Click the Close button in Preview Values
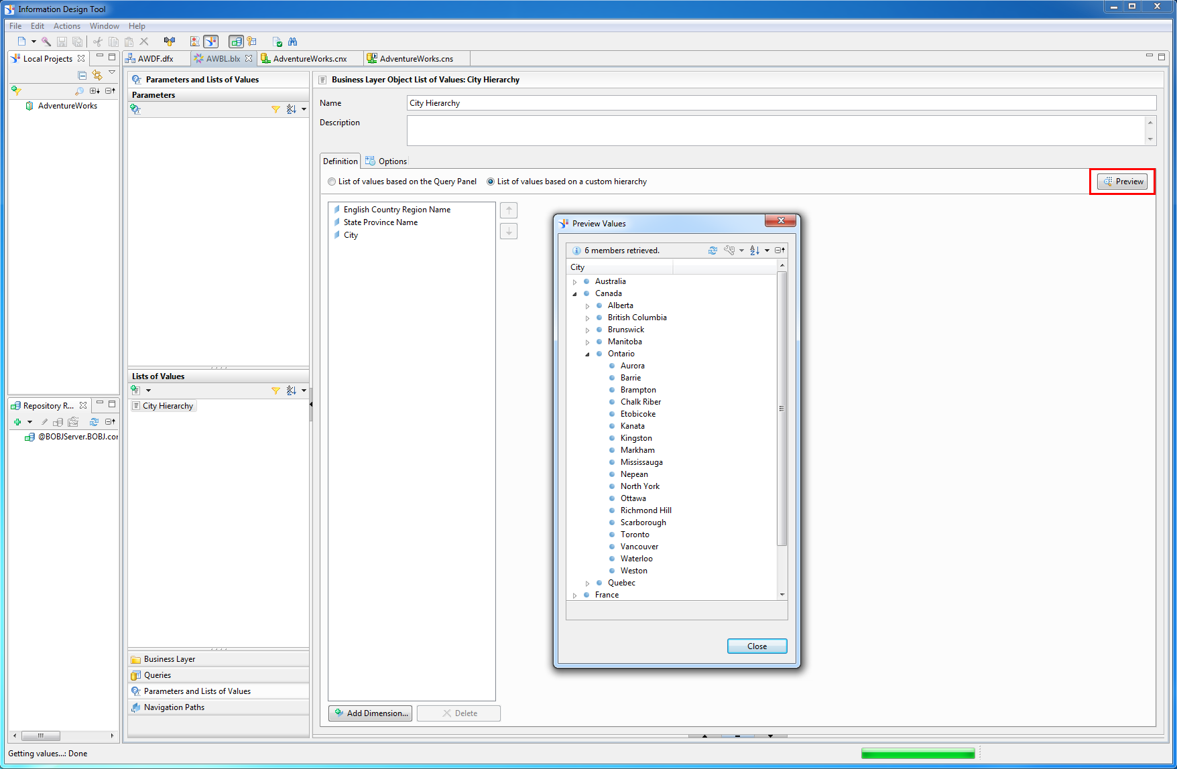The image size is (1177, 769). tap(757, 646)
